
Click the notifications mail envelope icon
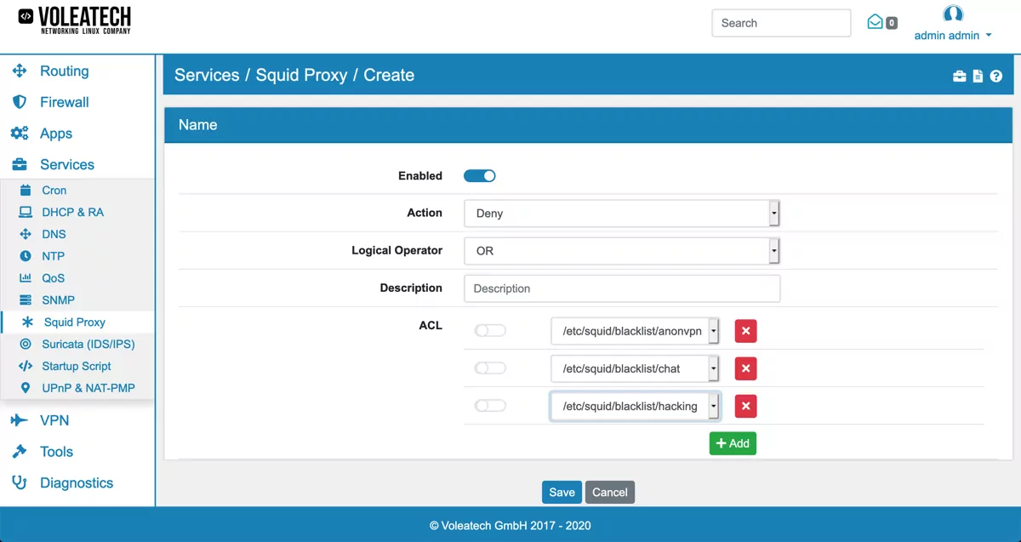click(x=876, y=22)
